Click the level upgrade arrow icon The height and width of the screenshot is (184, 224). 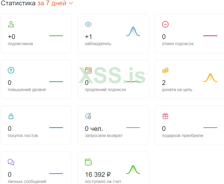(11, 70)
